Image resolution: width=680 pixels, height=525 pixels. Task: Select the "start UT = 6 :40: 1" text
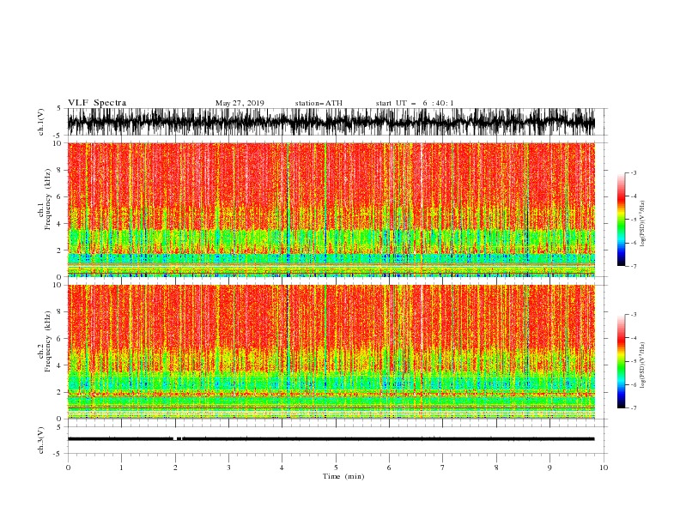(415, 103)
